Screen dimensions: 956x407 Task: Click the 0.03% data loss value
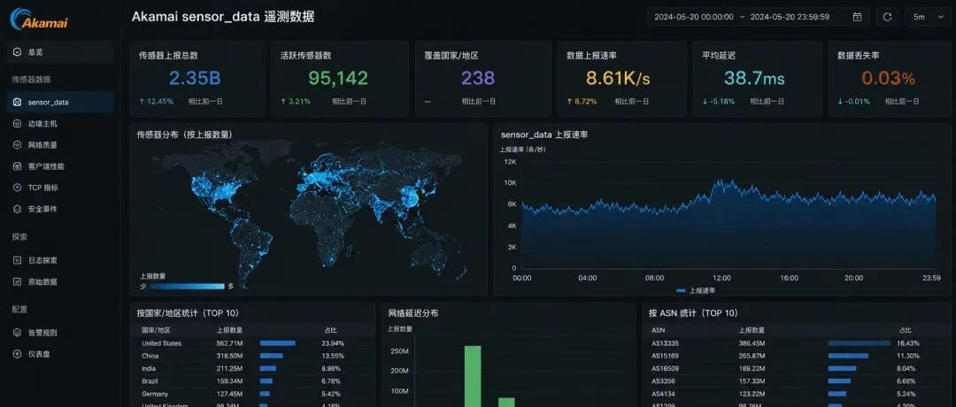[x=889, y=78]
